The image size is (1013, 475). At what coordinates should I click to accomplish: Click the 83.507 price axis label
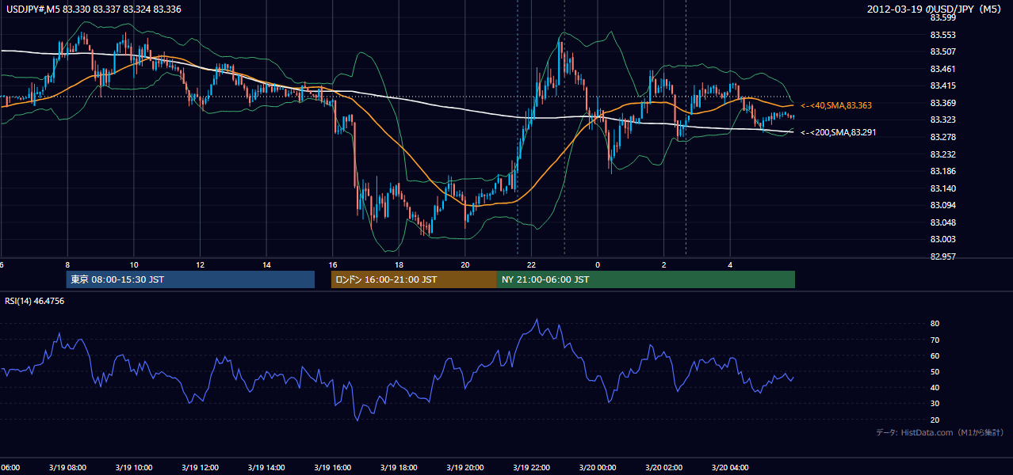942,52
